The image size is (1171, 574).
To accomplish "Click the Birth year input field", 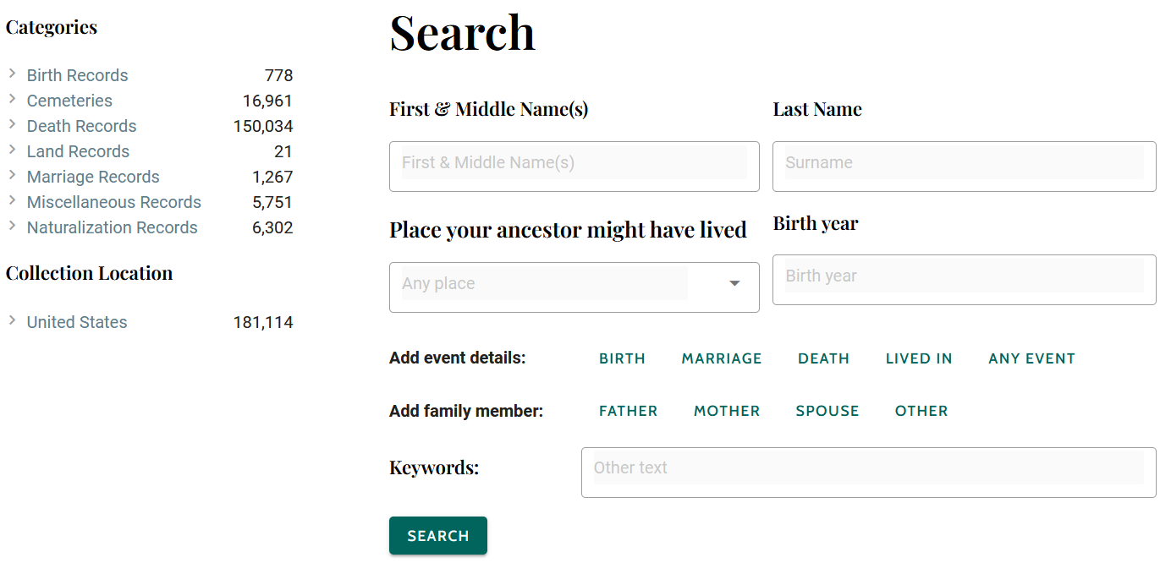I will click(964, 276).
